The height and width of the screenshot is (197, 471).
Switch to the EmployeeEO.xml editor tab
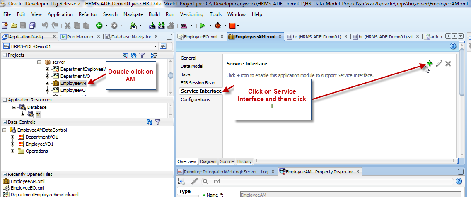(200, 37)
